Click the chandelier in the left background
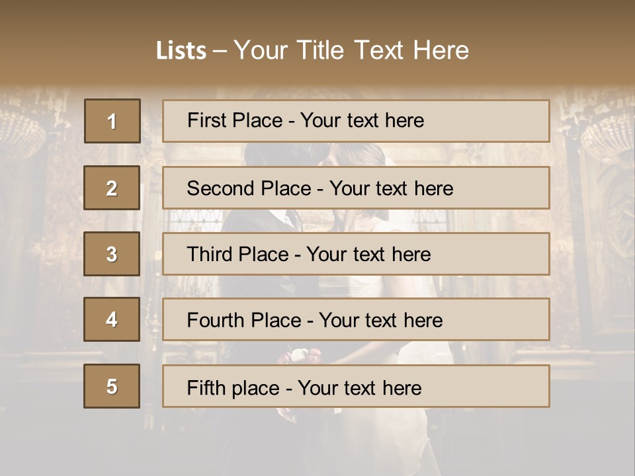The width and height of the screenshot is (635, 476). (22, 132)
